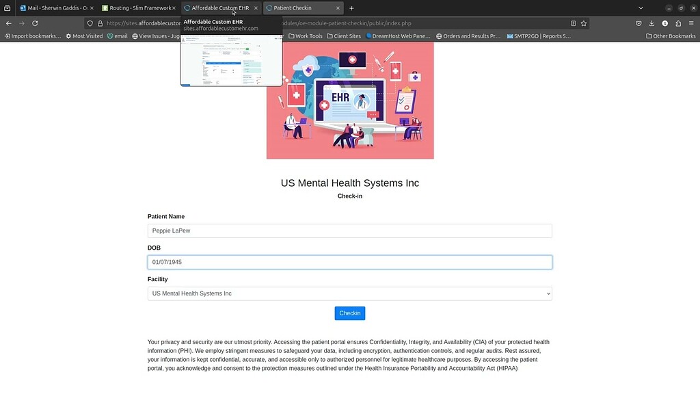Go back to the previous page

tap(8, 23)
